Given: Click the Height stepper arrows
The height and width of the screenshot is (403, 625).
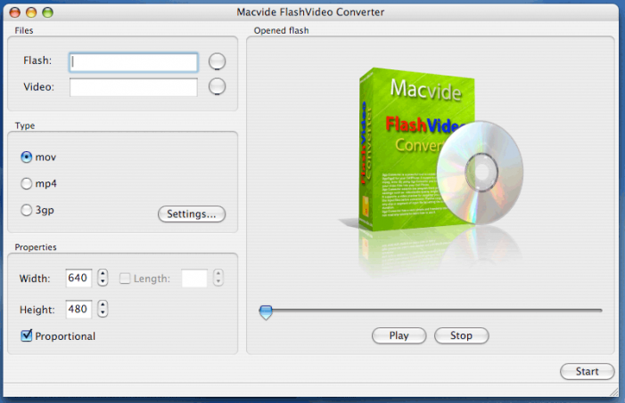Looking at the screenshot, I should (x=103, y=310).
